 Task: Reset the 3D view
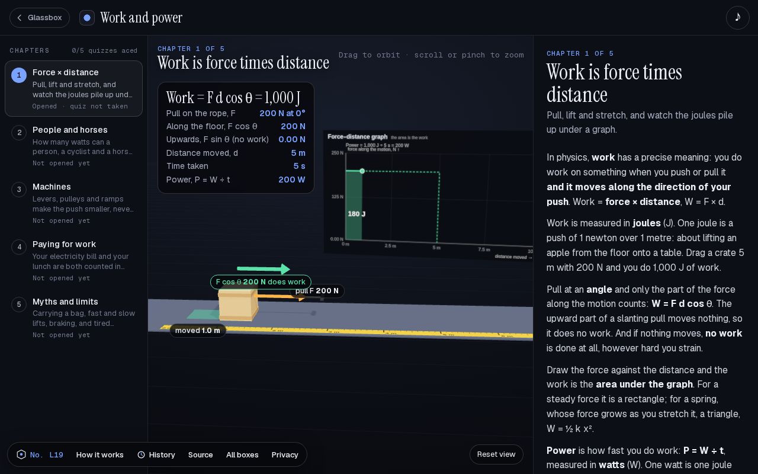[496, 454]
